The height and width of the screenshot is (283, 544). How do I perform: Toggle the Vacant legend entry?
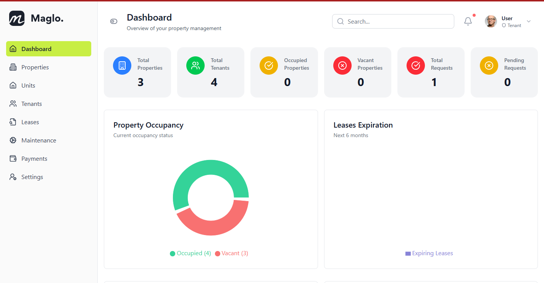coord(231,253)
